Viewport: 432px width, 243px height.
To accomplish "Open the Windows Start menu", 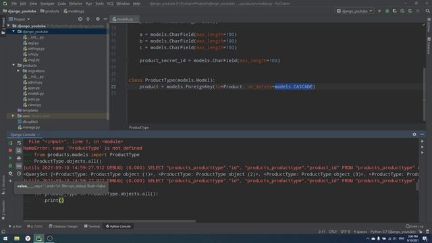I will [x=5, y=238].
